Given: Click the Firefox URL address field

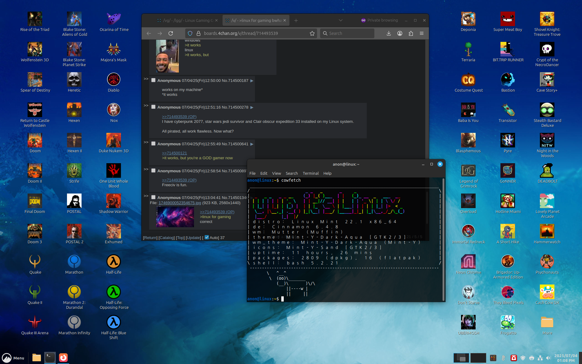Looking at the screenshot, I should [252, 33].
